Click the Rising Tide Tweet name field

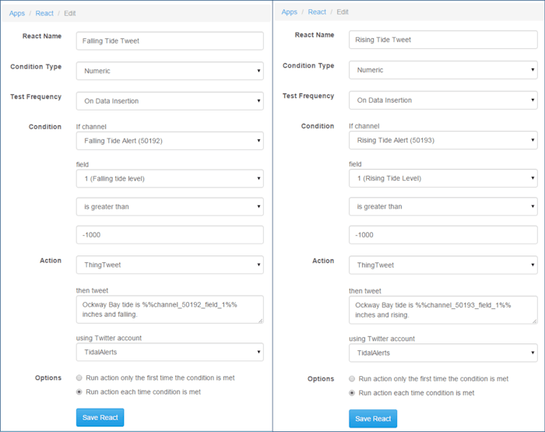442,40
